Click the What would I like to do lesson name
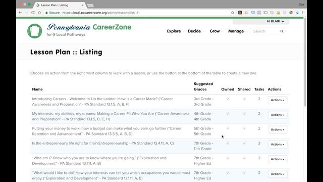 pyautogui.click(x=111, y=175)
